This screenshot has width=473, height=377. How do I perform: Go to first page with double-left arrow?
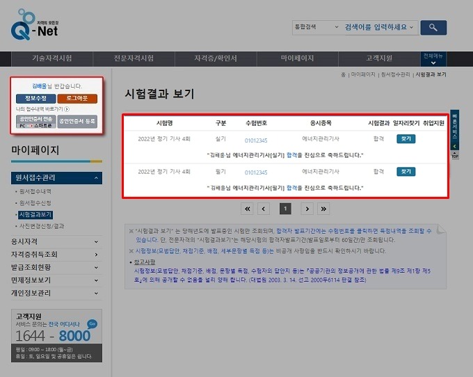(247, 209)
